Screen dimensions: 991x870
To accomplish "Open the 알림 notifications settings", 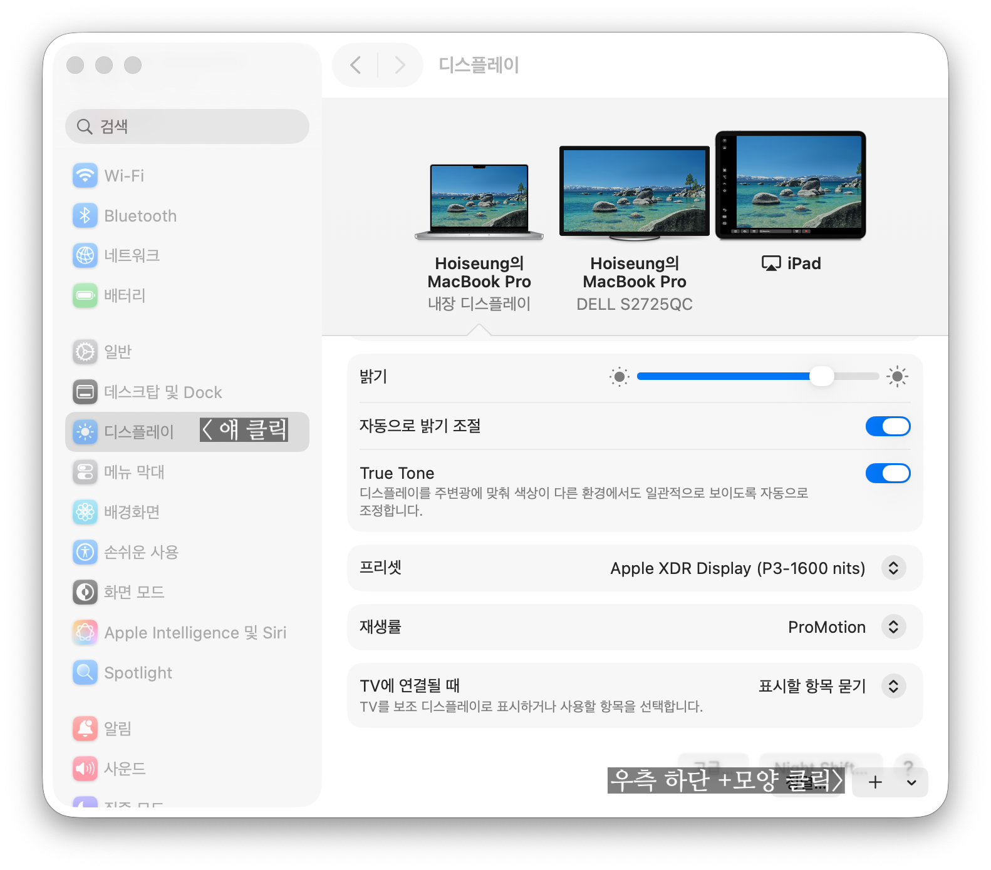I will (187, 729).
